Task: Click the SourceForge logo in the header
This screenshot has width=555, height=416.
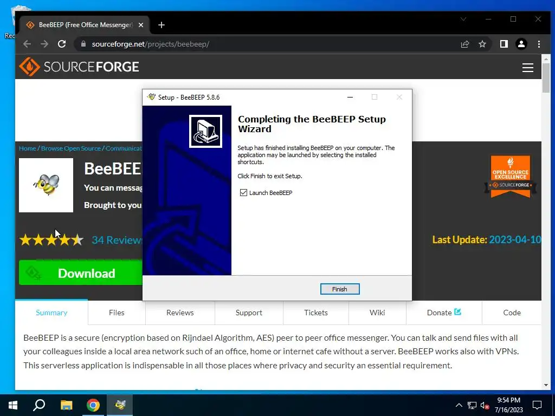Action: click(79, 67)
